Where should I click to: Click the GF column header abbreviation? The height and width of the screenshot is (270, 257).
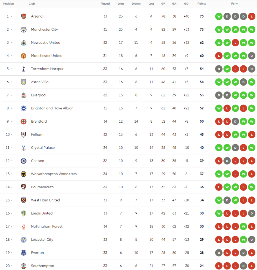(163, 4)
